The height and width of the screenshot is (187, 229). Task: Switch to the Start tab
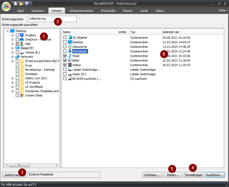(x=20, y=11)
